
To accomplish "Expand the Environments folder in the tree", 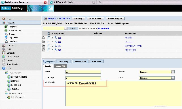I will click(x=7, y=73).
